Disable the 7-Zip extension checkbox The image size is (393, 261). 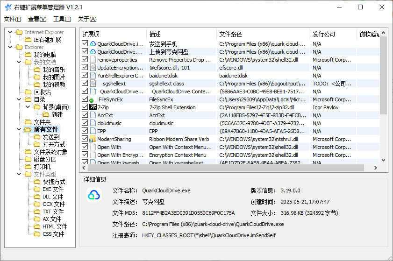[x=85, y=107]
